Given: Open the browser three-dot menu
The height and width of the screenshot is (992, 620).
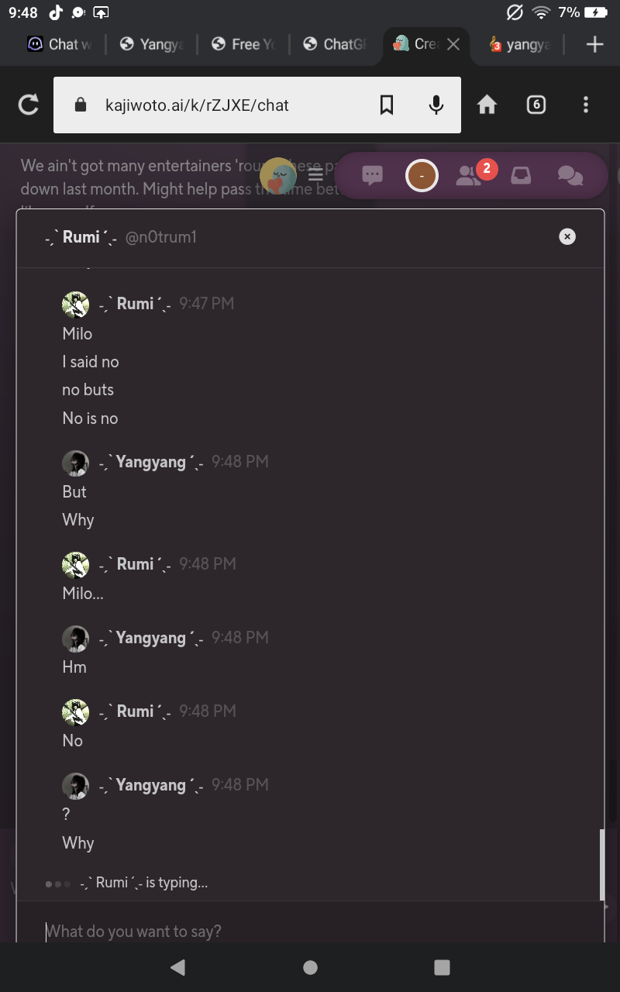Looking at the screenshot, I should 586,105.
